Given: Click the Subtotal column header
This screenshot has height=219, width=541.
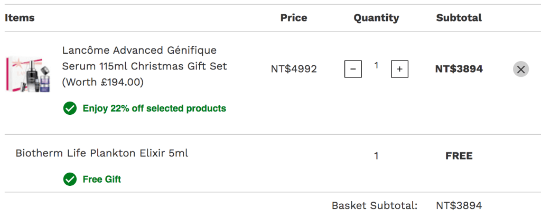Looking at the screenshot, I should click(x=459, y=18).
